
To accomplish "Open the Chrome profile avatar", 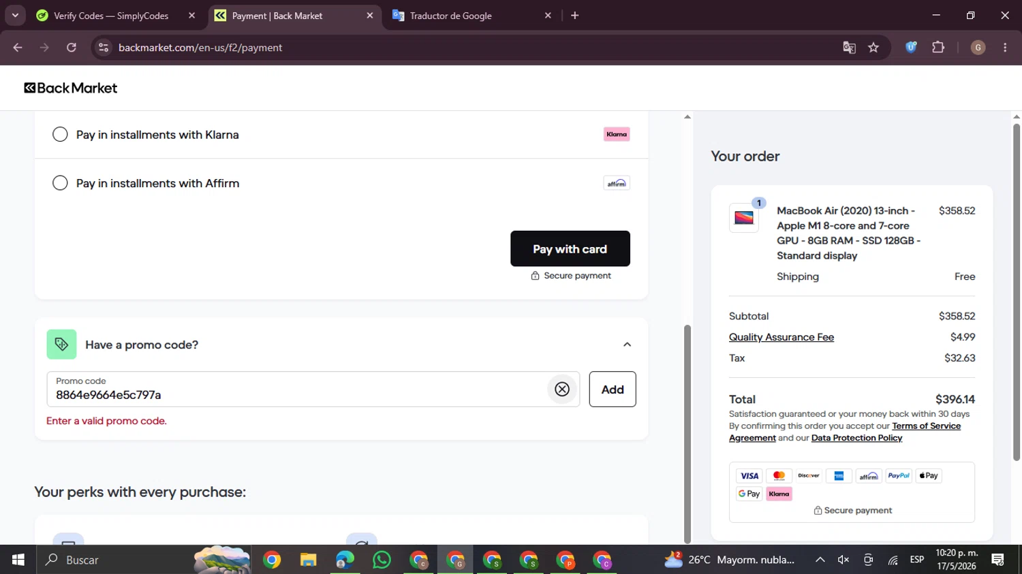I will [978, 48].
